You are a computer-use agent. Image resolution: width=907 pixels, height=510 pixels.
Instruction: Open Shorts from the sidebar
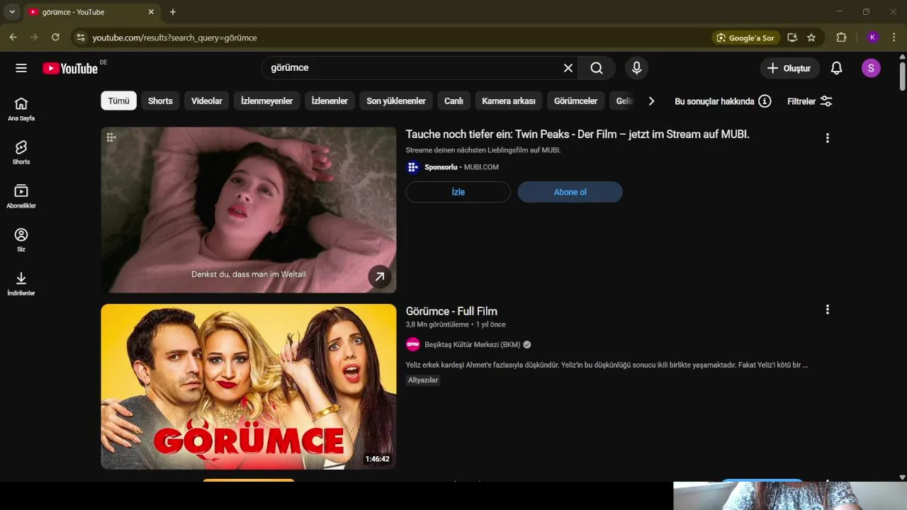pos(21,152)
